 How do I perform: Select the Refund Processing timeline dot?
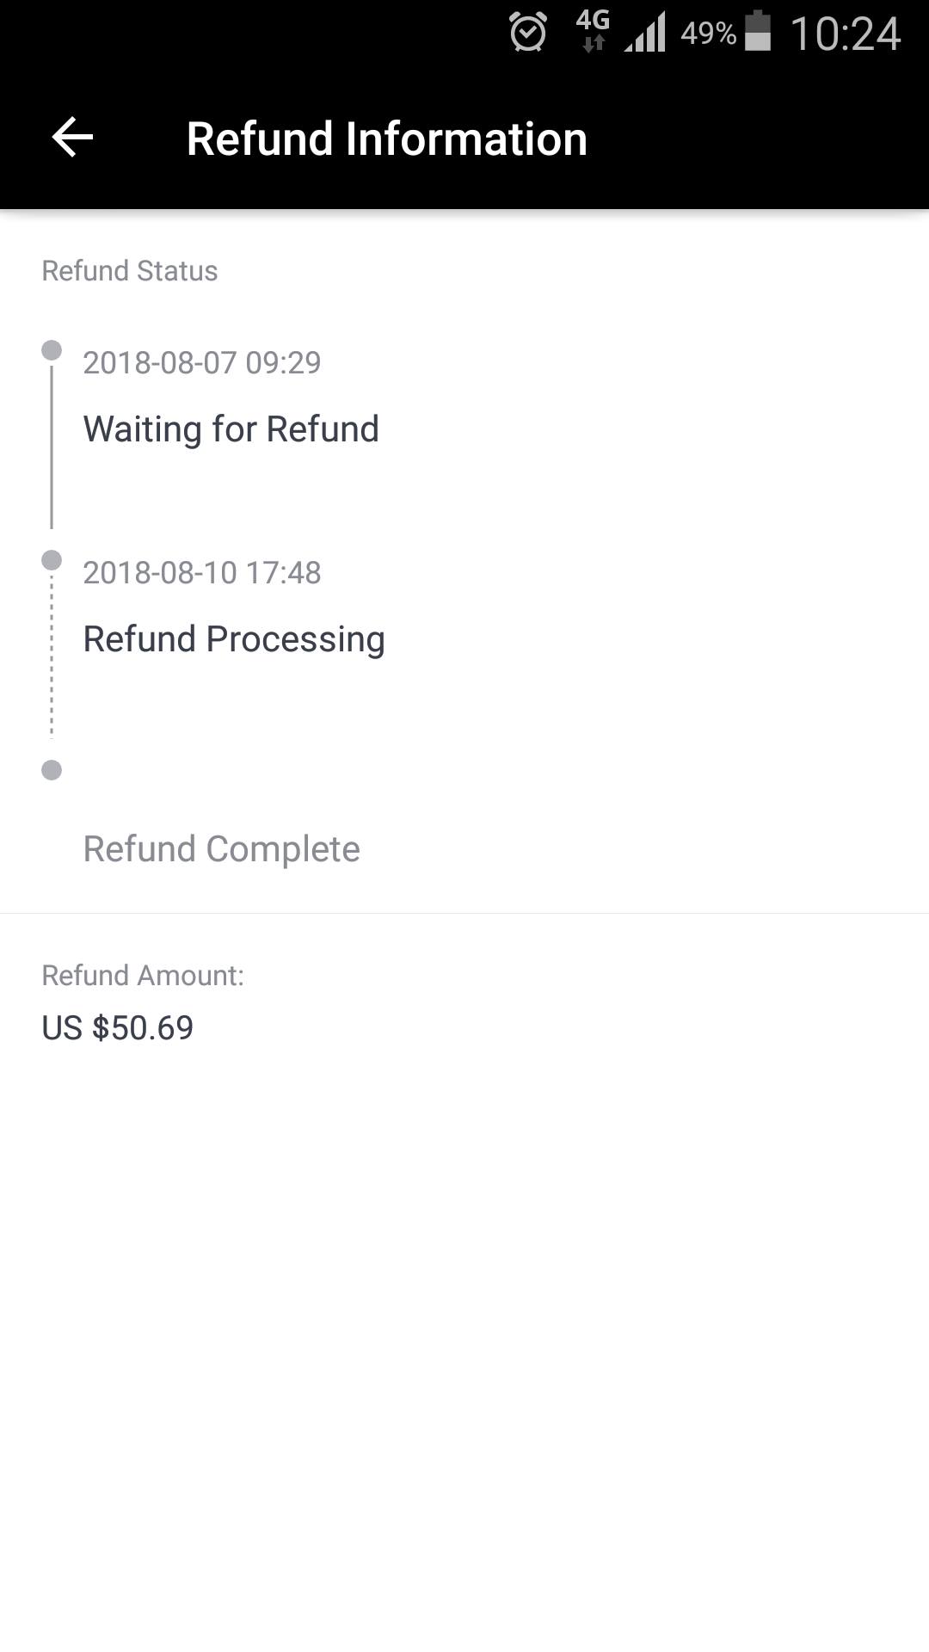52,560
